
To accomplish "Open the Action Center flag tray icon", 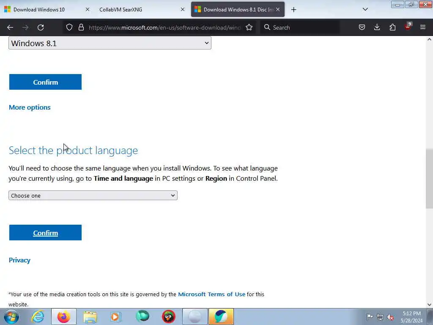I will (370, 317).
